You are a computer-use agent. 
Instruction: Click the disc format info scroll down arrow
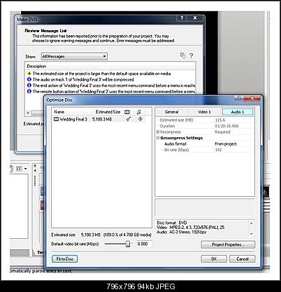252,234
